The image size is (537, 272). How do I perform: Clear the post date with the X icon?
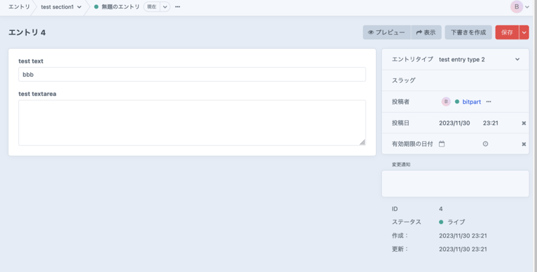(524, 123)
